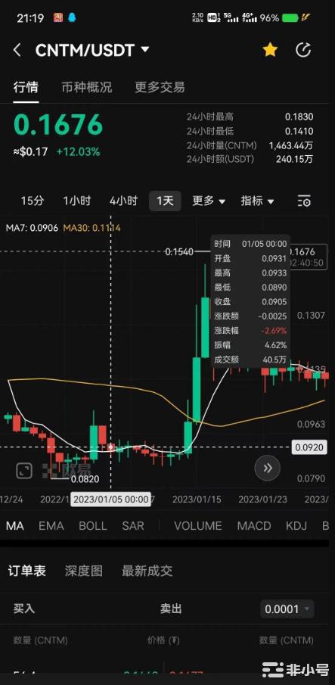This screenshot has width=335, height=685.
Task: Tap the orange app notification icon
Action: click(57, 18)
